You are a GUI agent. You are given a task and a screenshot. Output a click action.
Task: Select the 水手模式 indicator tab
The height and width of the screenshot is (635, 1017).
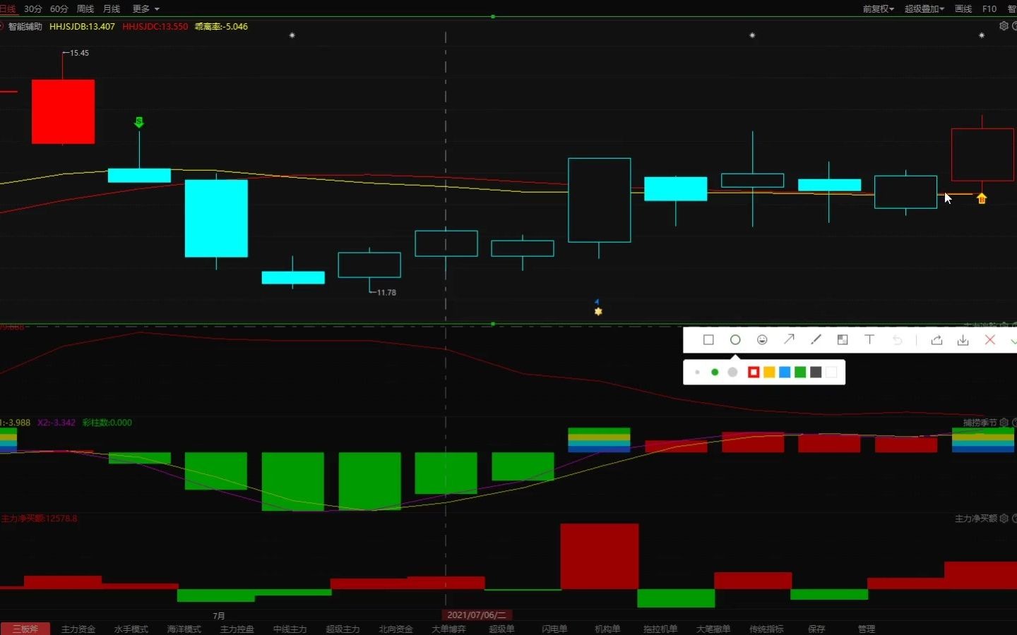tap(131, 629)
